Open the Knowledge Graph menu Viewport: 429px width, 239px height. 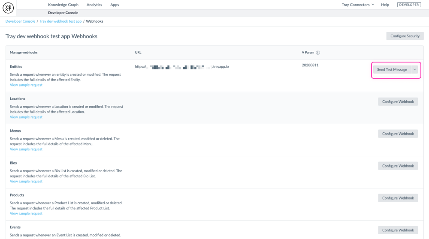click(63, 5)
